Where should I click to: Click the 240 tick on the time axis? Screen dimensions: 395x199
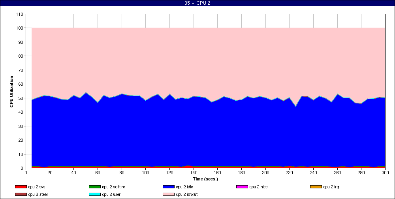click(313, 173)
